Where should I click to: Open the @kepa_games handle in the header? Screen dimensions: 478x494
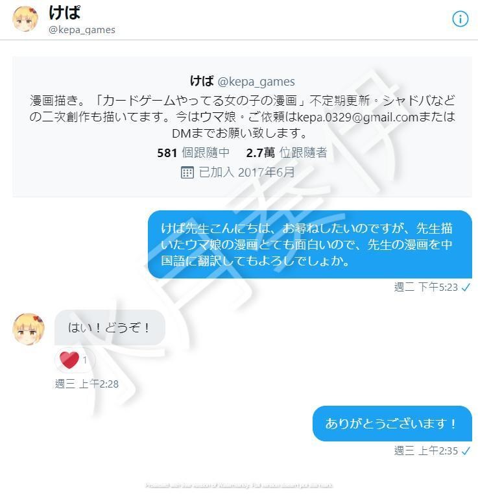tap(82, 30)
